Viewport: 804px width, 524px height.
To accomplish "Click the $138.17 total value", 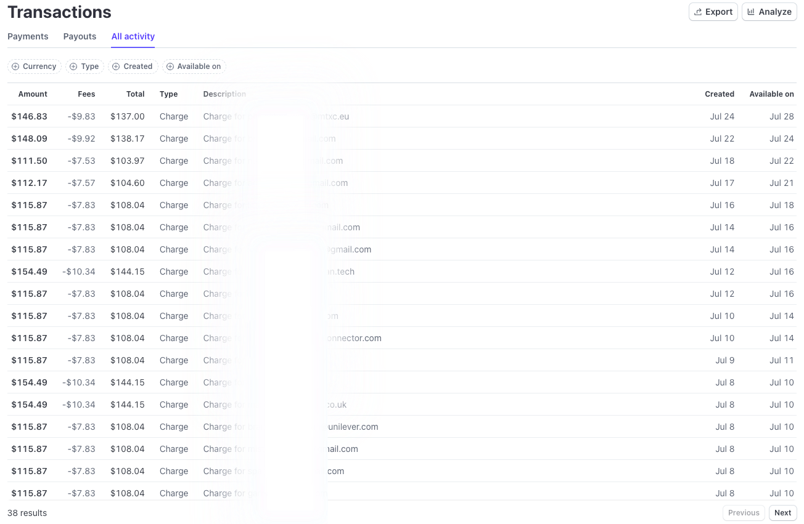I will (x=128, y=139).
